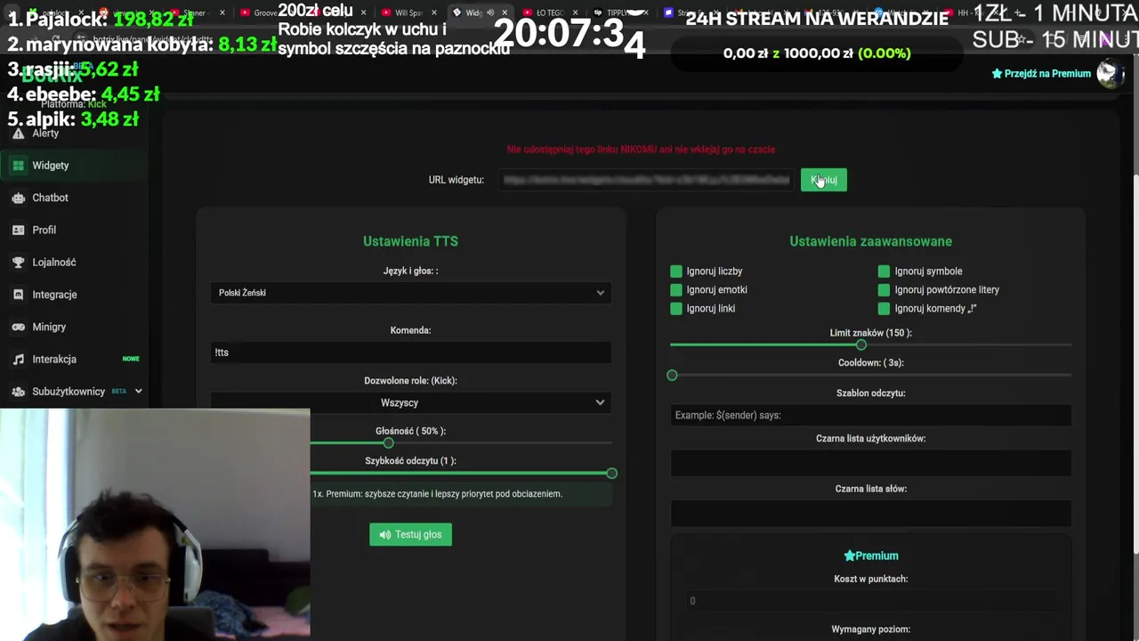
Task: Click the URL widgetu blurred field
Action: click(x=646, y=180)
